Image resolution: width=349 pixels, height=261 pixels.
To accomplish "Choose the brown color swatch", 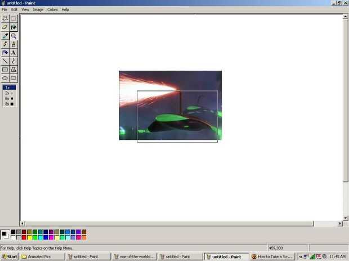I will [x=84, y=232].
